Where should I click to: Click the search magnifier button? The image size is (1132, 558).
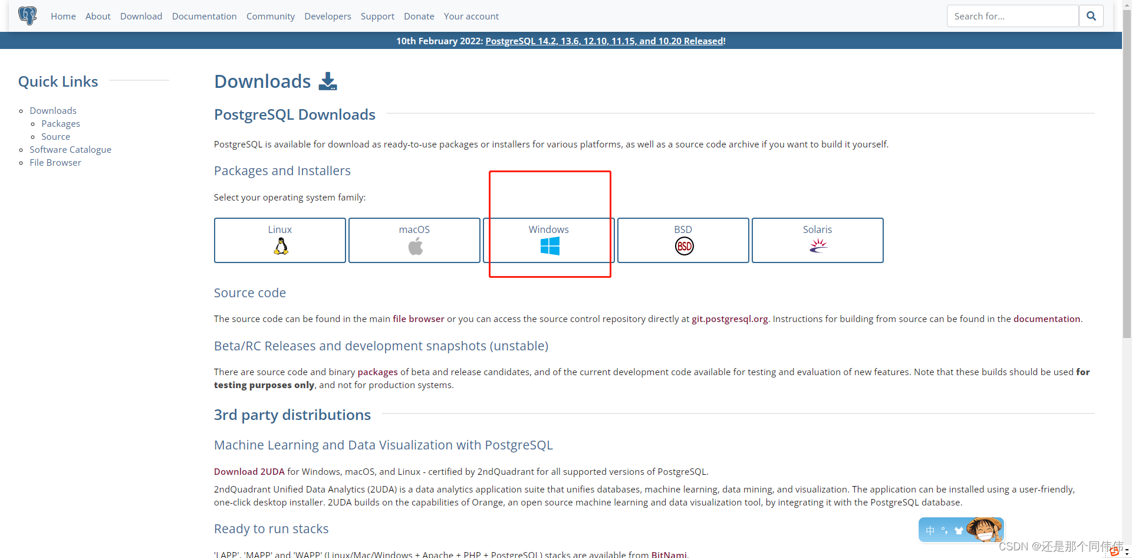click(1091, 16)
